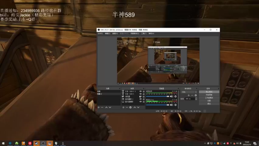Add a scene transition with plus icon
The image size is (259, 146).
[189, 95]
